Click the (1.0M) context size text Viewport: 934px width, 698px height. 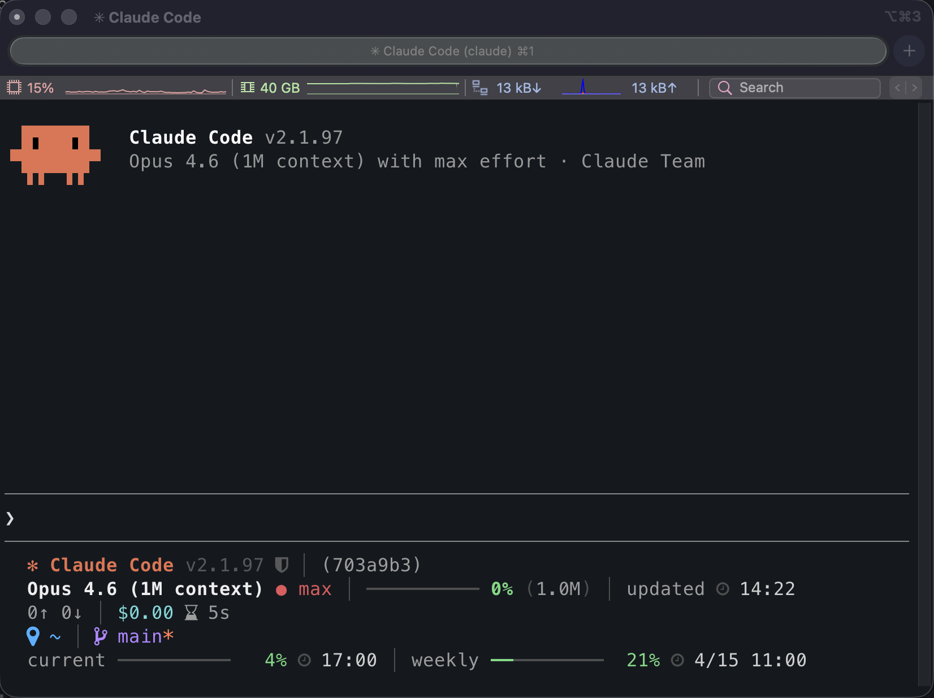coord(559,589)
